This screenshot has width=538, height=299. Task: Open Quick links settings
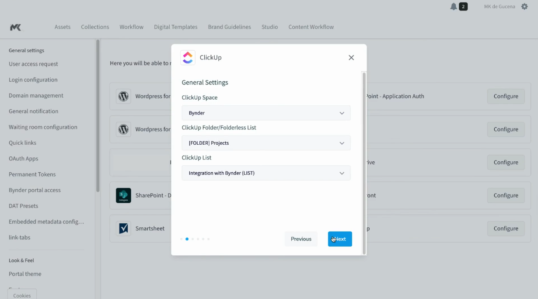point(22,143)
